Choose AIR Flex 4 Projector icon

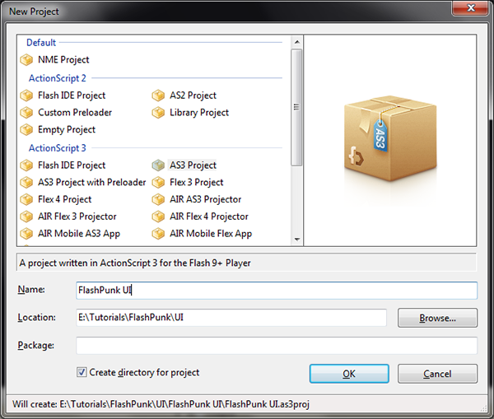pos(159,217)
